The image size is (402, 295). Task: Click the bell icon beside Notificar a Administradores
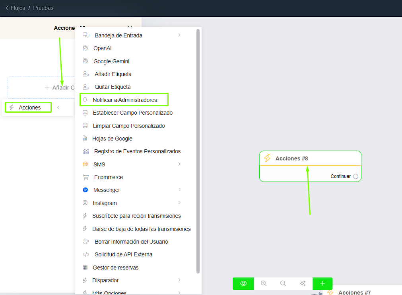(85, 100)
